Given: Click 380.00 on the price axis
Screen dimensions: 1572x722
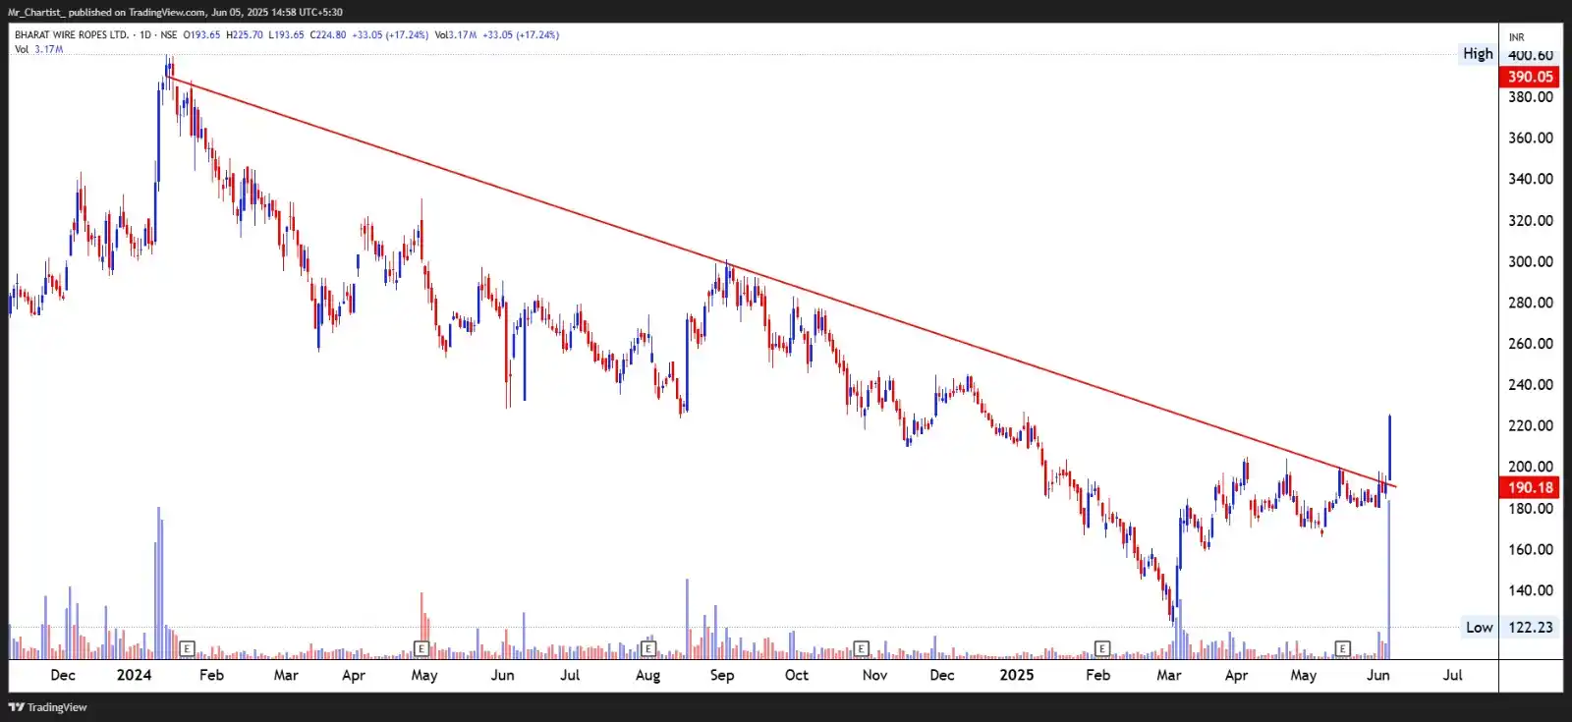Looking at the screenshot, I should pyautogui.click(x=1530, y=97).
